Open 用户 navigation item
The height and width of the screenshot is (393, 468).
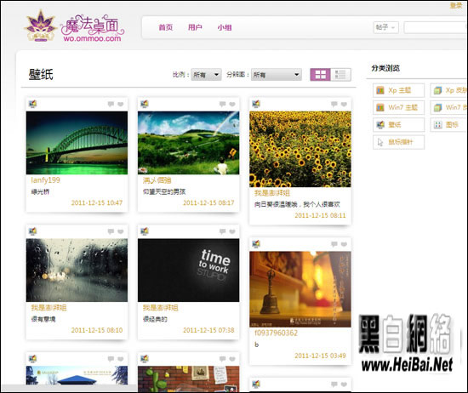195,27
